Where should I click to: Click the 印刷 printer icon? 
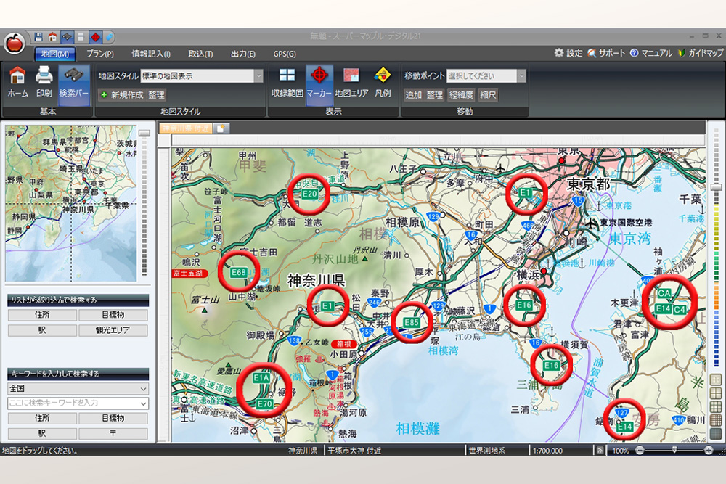pyautogui.click(x=44, y=82)
